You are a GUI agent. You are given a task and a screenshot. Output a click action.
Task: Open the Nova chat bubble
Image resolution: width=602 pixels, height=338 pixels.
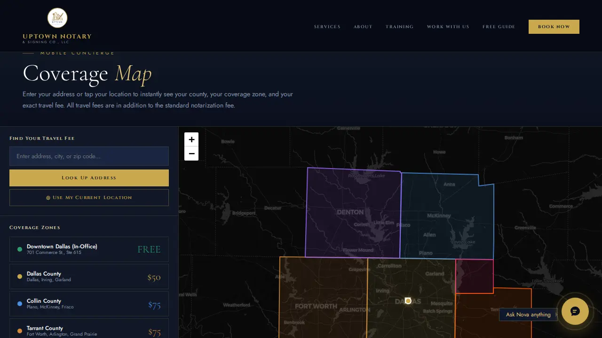pos(575,311)
